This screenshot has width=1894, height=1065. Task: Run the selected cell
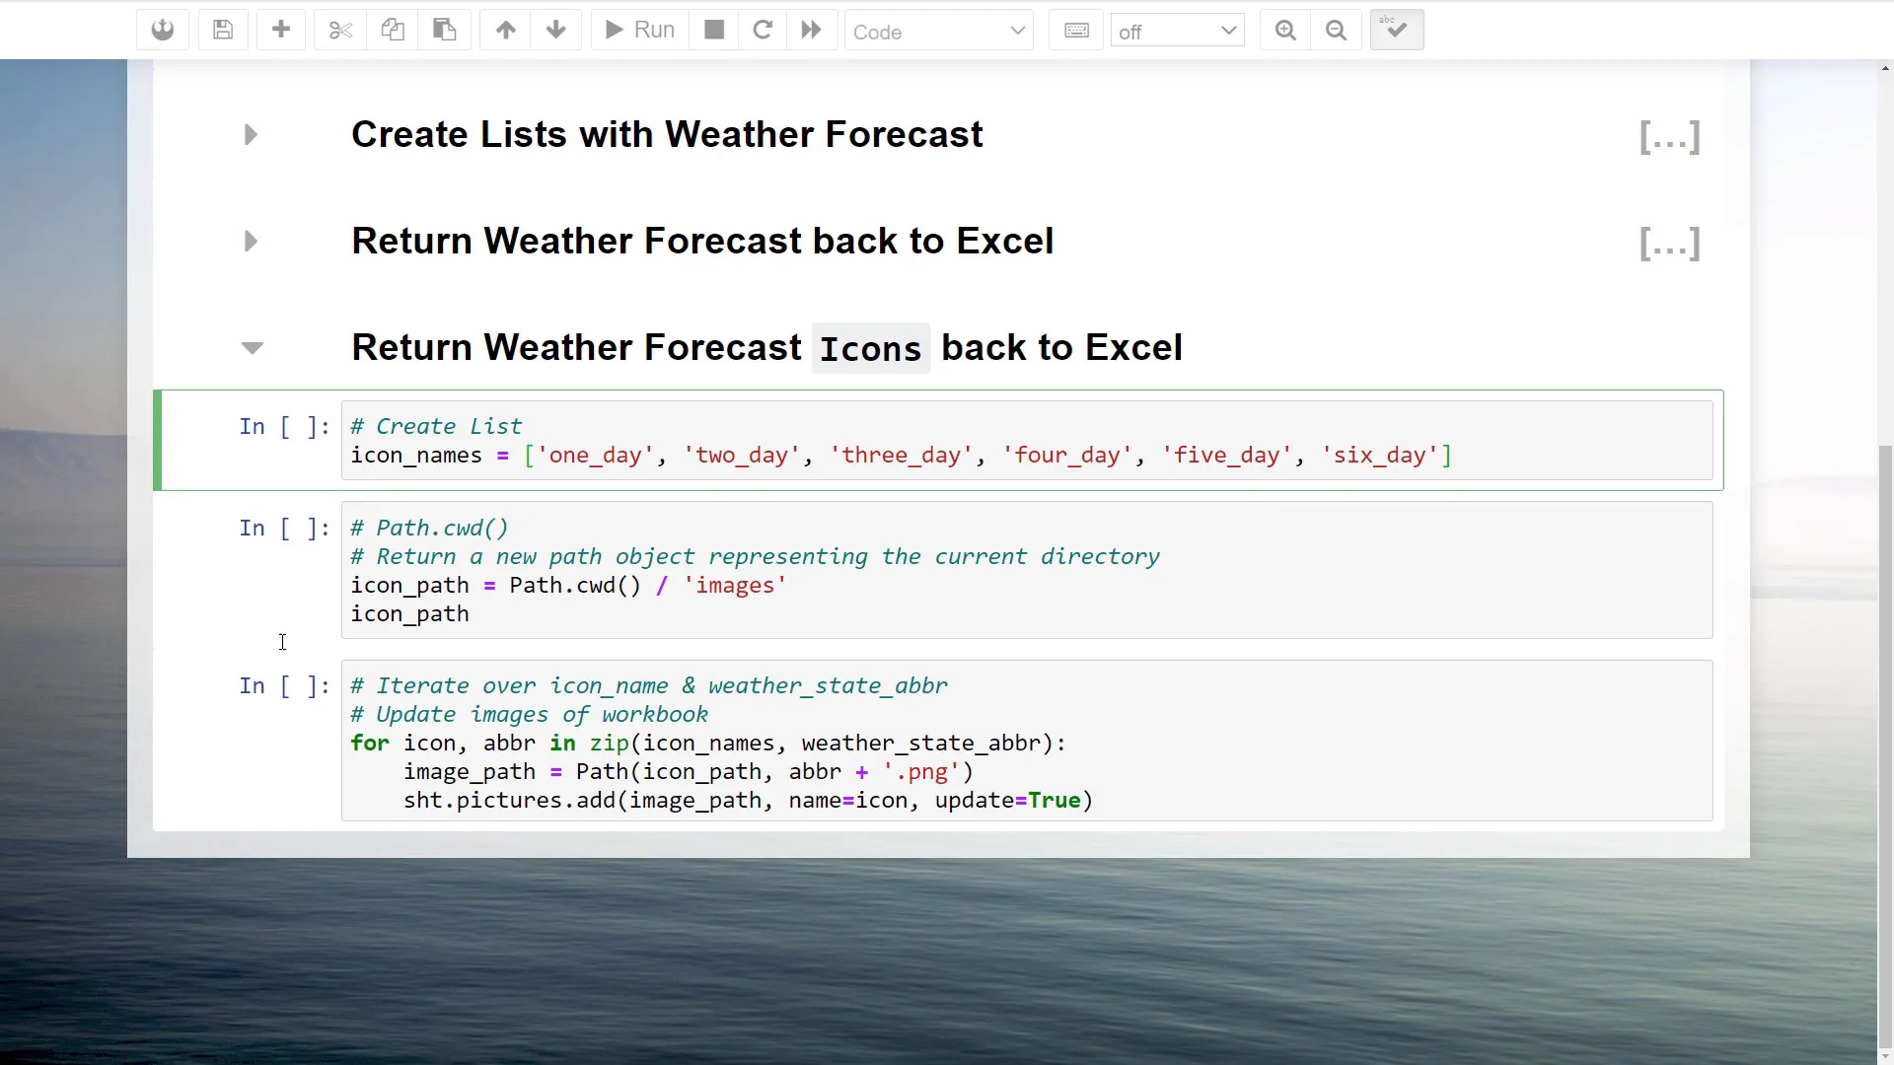[637, 30]
